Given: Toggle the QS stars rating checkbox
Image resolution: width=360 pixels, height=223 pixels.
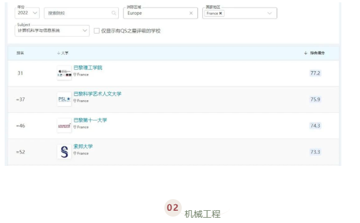Looking at the screenshot, I should coord(97,31).
